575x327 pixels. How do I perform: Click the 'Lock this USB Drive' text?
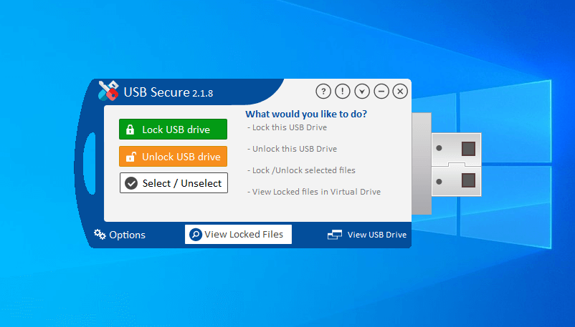(x=287, y=127)
